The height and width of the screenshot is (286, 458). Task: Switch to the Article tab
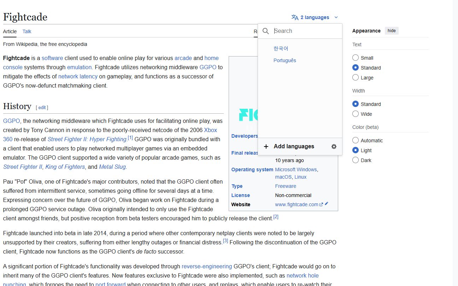(10, 31)
